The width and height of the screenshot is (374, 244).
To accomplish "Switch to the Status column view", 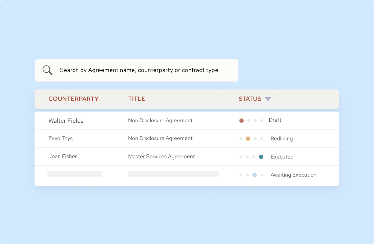I will [250, 99].
